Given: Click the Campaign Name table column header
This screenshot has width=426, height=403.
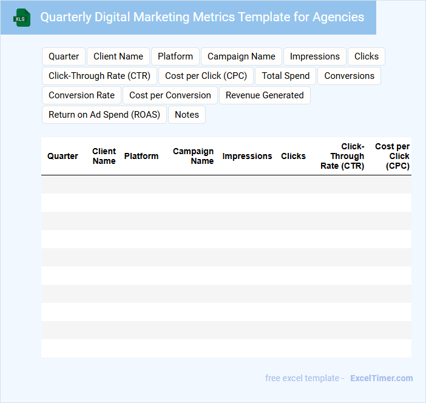Looking at the screenshot, I should click(194, 156).
